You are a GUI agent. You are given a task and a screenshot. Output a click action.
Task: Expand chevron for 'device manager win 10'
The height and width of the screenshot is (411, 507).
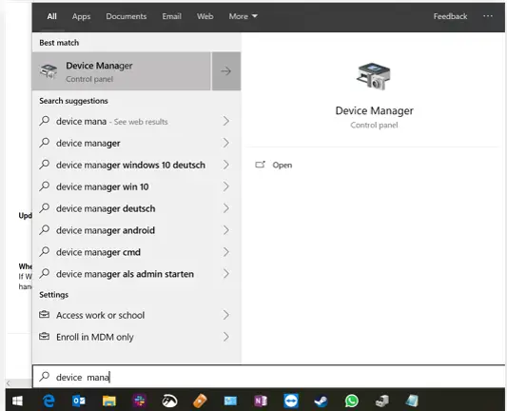tap(226, 186)
